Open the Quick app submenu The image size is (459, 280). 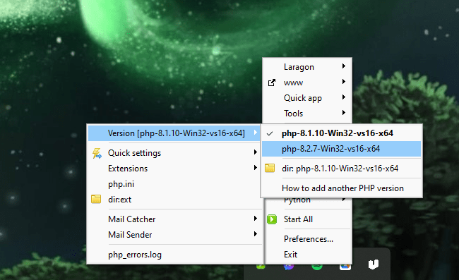pyautogui.click(x=307, y=98)
